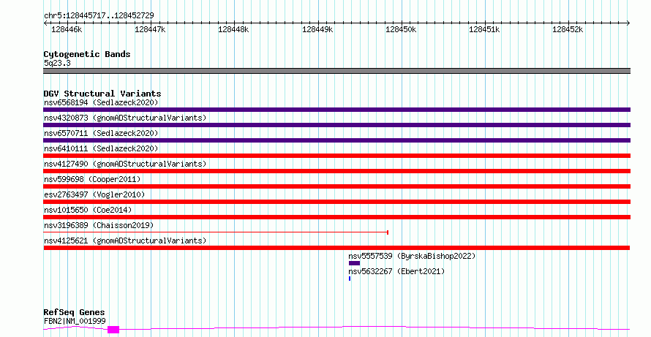Select the nsv4320873 purple variant bar
This screenshot has height=337, width=651.
point(336,125)
